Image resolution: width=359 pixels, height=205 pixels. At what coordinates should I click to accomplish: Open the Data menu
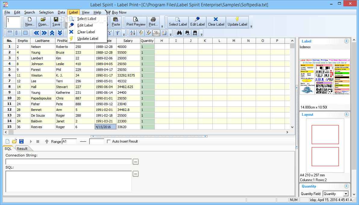tap(61, 12)
